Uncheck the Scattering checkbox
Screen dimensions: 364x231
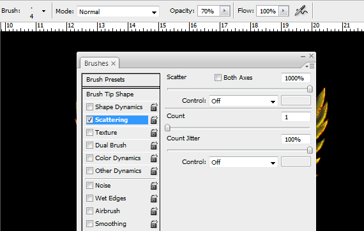click(x=89, y=120)
